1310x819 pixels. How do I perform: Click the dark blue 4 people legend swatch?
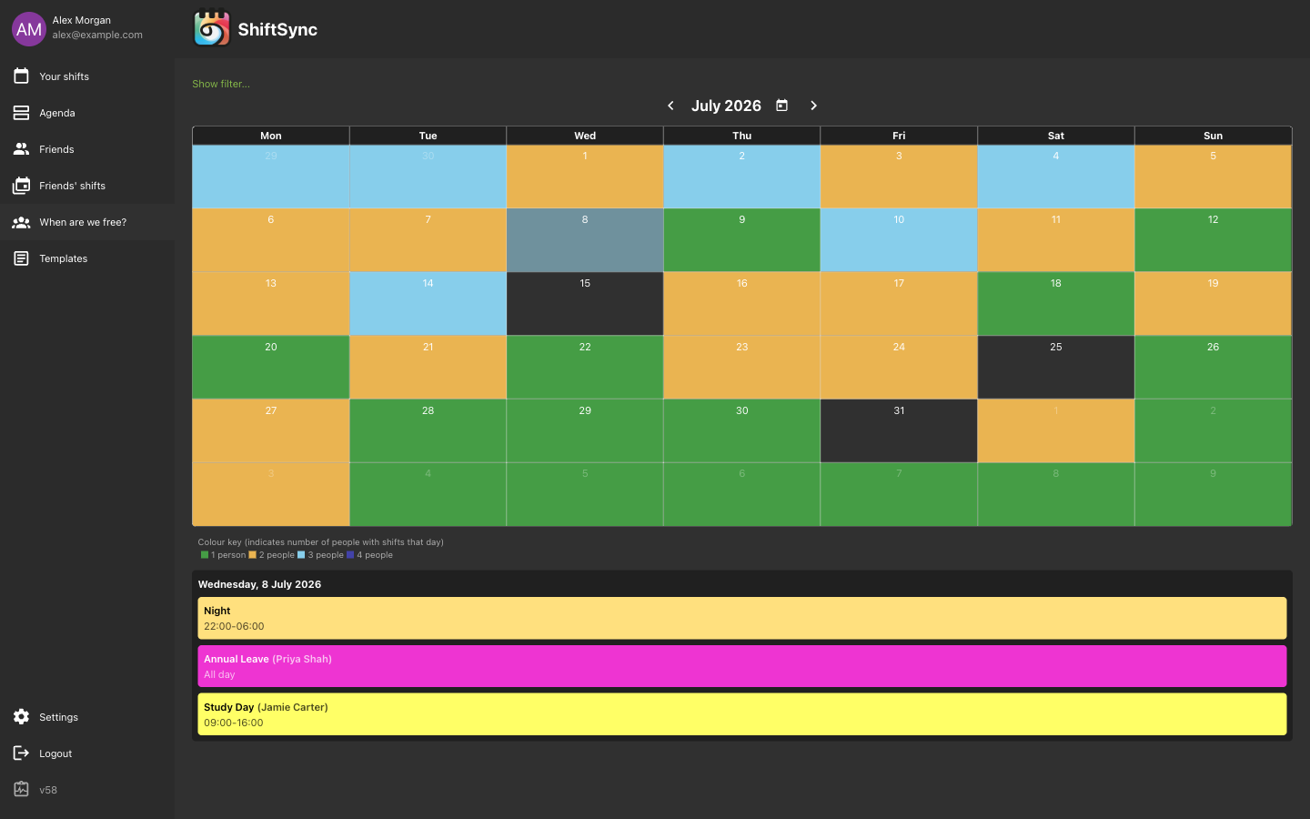coord(350,554)
